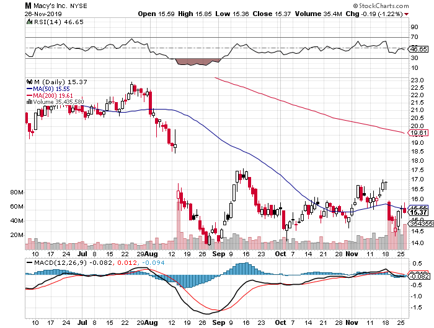The image size is (434, 328).
Task: Click the red down arrow after Chg
Action: [406, 14]
